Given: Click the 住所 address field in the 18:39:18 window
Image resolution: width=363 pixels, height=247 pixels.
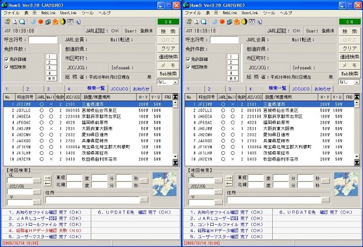Looking at the screenshot, I should tap(274, 200).
